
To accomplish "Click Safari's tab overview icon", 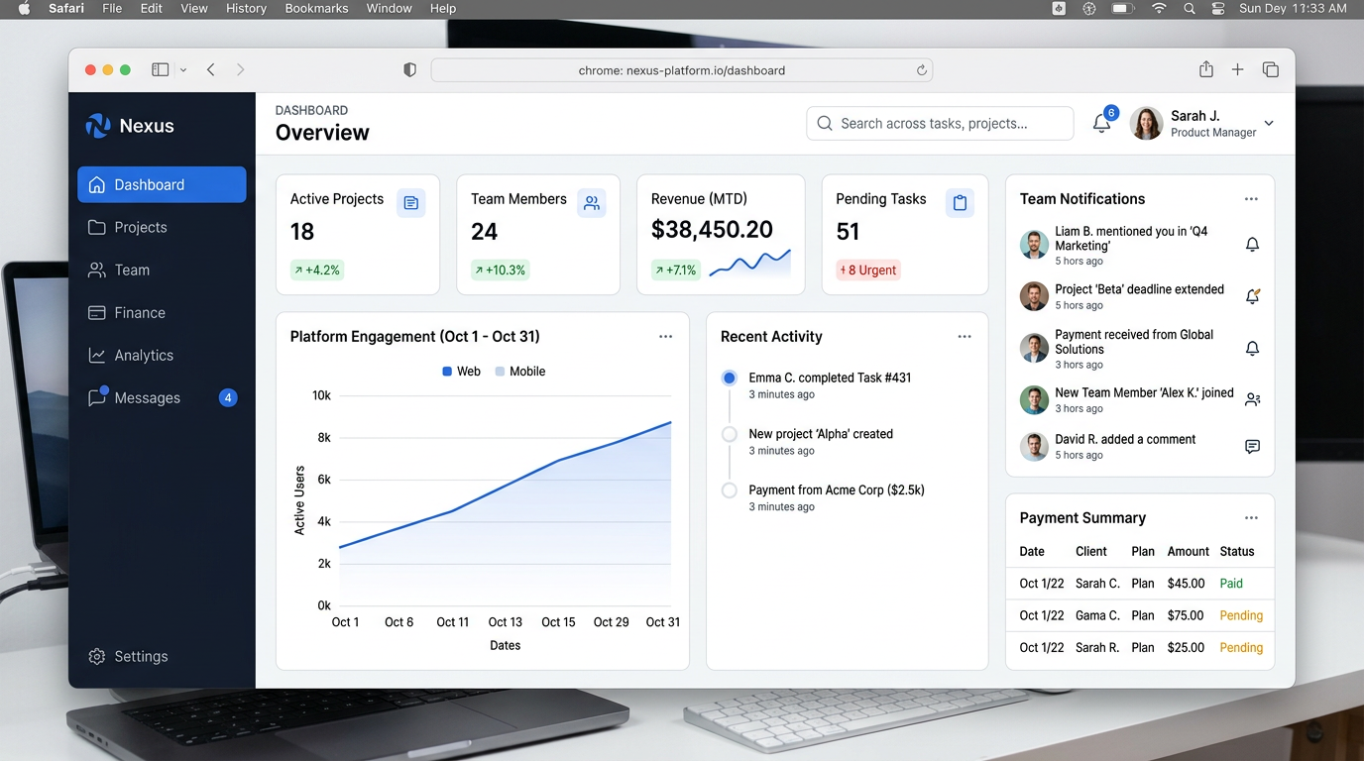I will coord(1270,69).
